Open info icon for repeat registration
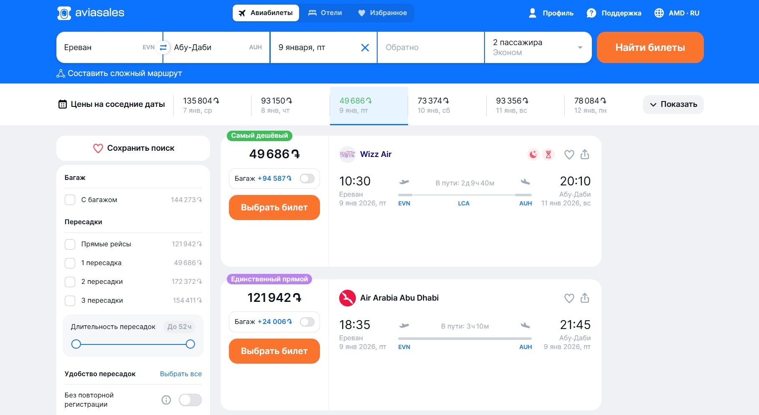Screen dimensions: 759x415 (x=166, y=400)
